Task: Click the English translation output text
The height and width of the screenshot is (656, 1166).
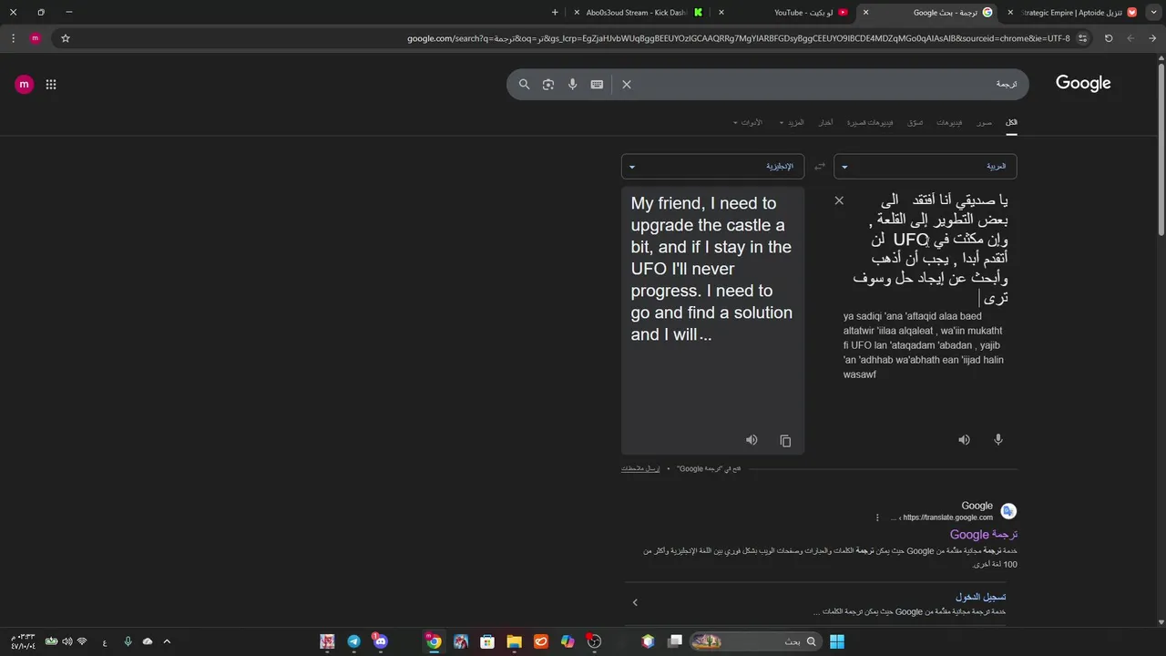Action: click(x=711, y=269)
